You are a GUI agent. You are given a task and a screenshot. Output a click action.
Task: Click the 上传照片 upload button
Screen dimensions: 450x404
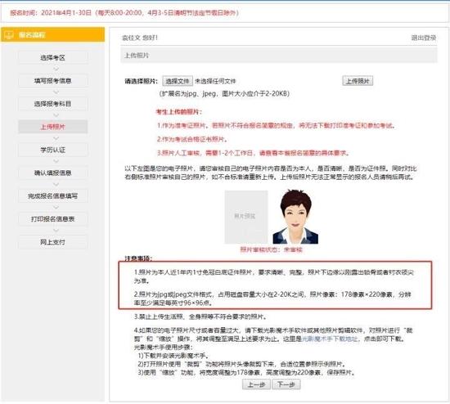pos(358,81)
